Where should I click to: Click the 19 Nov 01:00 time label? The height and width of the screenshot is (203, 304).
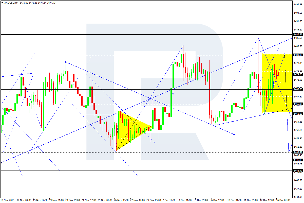point(57,200)
